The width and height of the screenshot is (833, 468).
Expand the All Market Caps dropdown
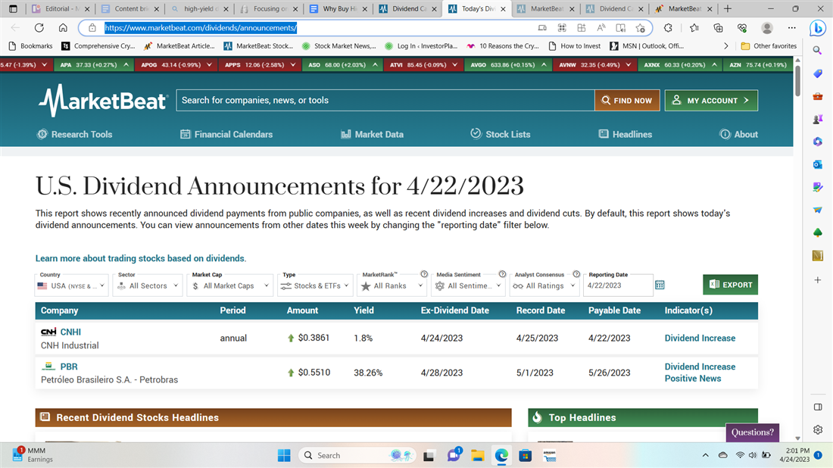[x=230, y=285]
